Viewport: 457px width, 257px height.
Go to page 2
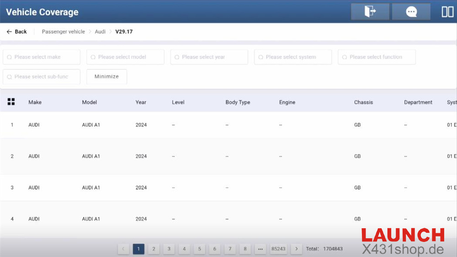click(x=154, y=249)
